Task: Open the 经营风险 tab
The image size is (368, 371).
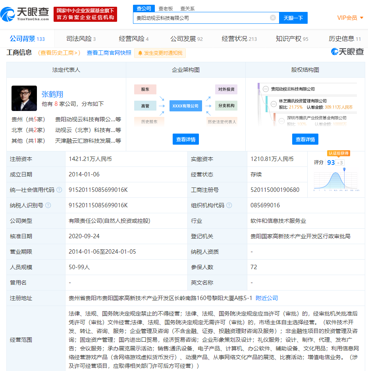Action: 134,38
